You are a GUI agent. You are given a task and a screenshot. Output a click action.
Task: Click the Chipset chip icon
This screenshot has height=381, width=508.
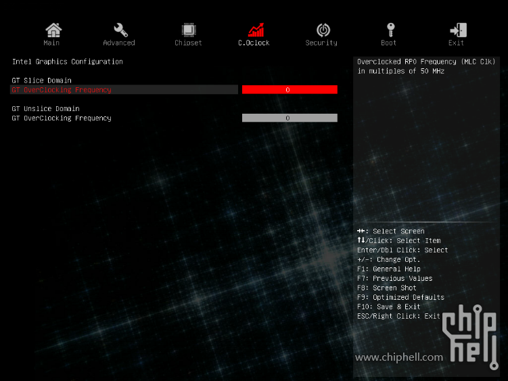coord(188,30)
